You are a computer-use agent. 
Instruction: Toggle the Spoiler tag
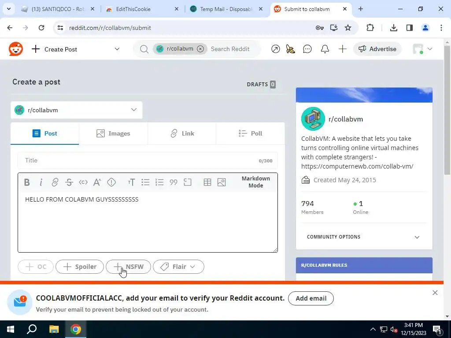(80, 267)
